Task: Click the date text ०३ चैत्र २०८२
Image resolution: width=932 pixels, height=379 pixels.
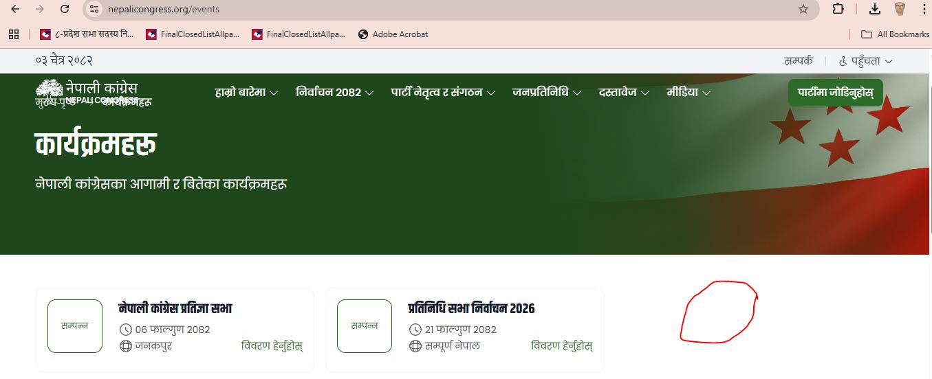Action: pyautogui.click(x=64, y=60)
